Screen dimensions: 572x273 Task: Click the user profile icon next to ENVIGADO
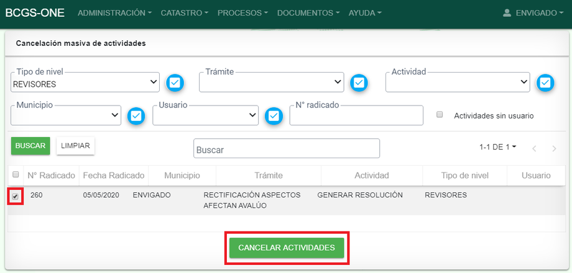click(x=507, y=12)
